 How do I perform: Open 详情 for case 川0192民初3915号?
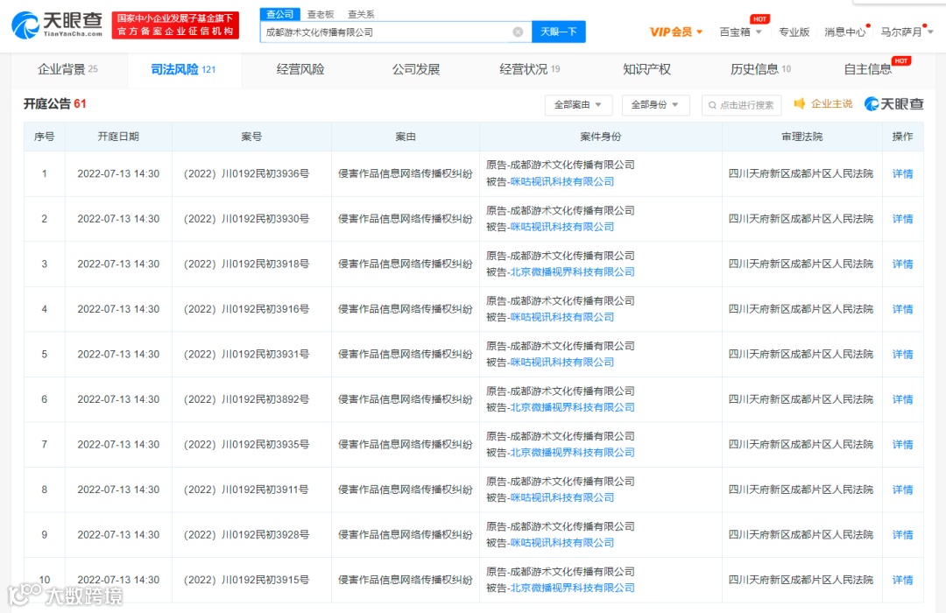coord(902,580)
